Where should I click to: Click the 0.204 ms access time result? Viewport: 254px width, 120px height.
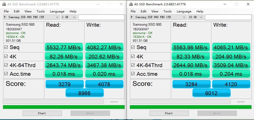pyautogui.click(x=231, y=74)
